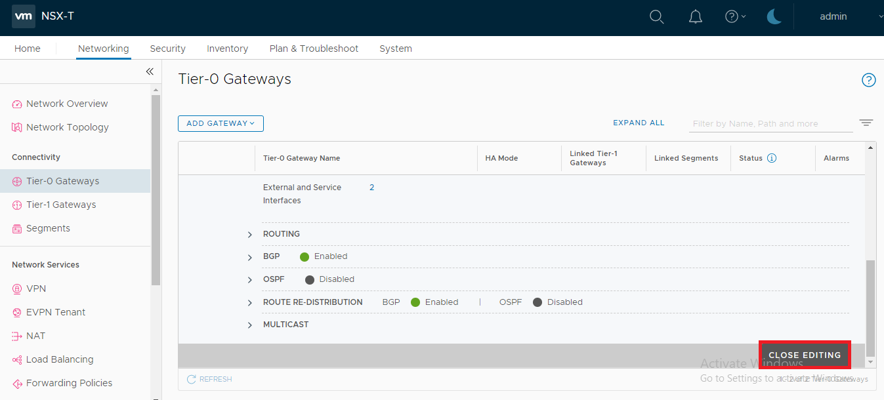Click the Tier-1 Gateways sidebar icon

click(17, 205)
